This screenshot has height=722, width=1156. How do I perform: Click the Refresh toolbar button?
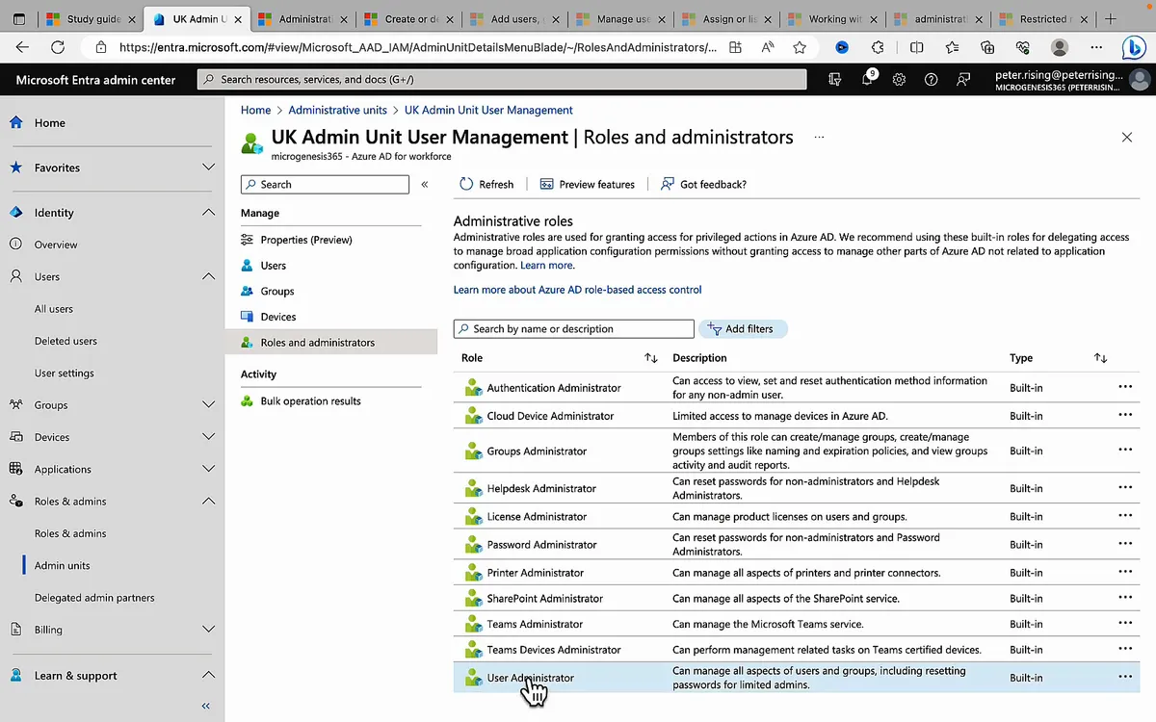pyautogui.click(x=486, y=184)
